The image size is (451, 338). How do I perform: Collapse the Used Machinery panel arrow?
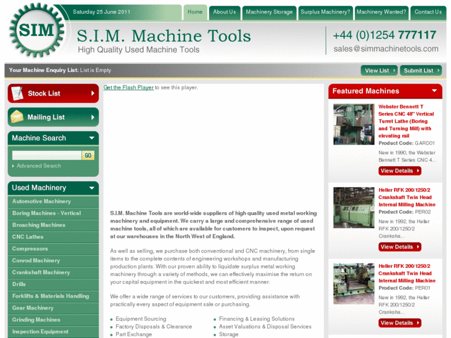point(92,188)
